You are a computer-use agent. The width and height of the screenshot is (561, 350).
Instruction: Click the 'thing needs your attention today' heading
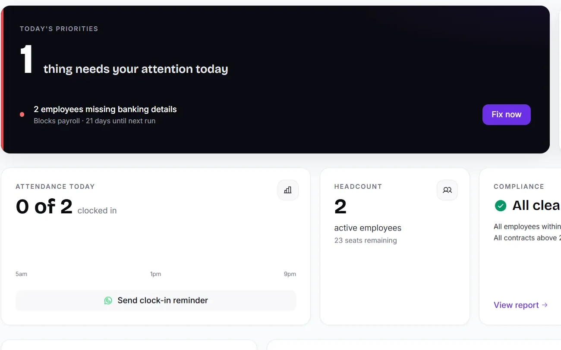pyautogui.click(x=136, y=69)
